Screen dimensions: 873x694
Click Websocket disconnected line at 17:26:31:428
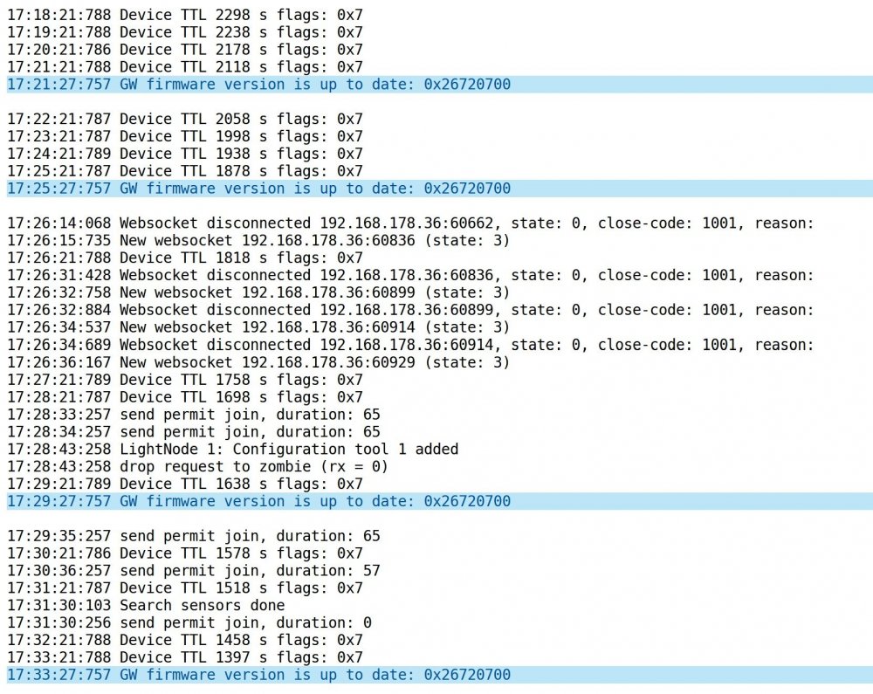coord(410,276)
